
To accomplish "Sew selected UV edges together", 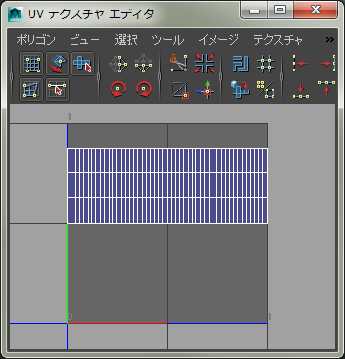I will 180,90.
